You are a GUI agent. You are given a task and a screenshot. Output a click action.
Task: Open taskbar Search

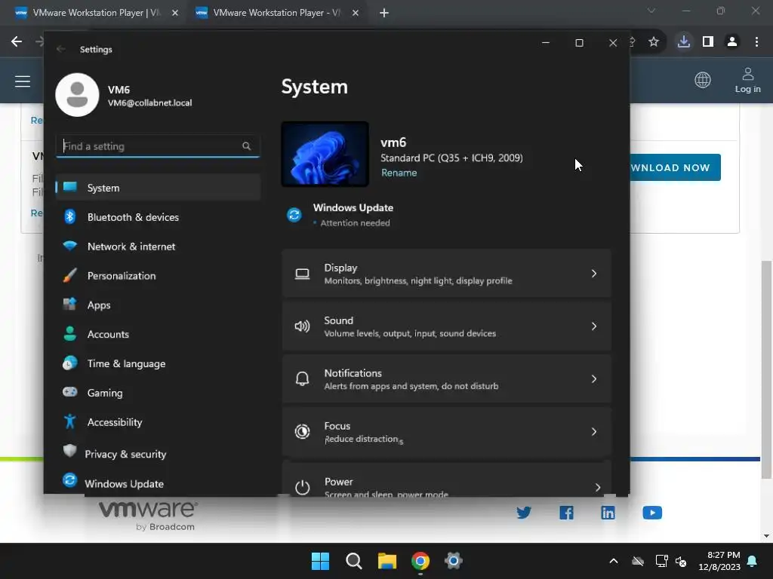coord(354,561)
